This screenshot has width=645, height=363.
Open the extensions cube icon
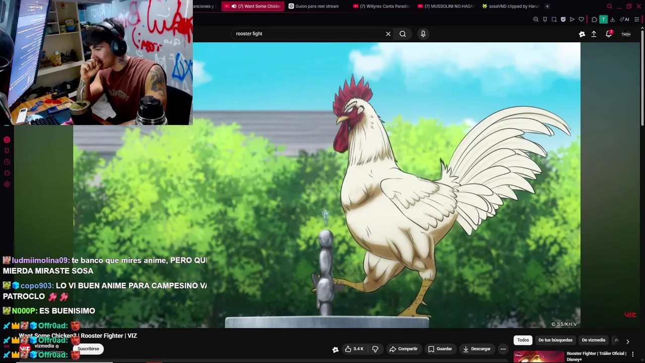594,19
